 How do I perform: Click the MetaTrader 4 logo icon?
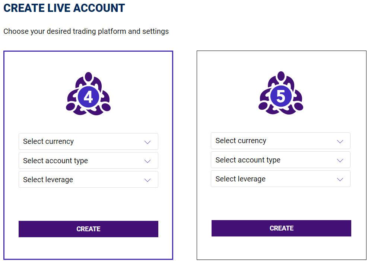pos(88,94)
